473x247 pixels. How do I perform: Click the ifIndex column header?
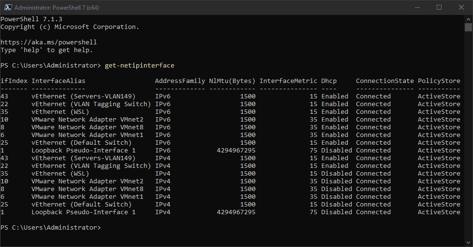point(14,81)
